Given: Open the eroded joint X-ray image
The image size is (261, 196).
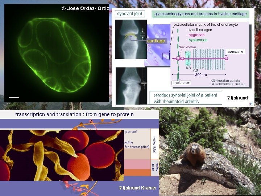Looking at the screenshot, I should (131, 86).
